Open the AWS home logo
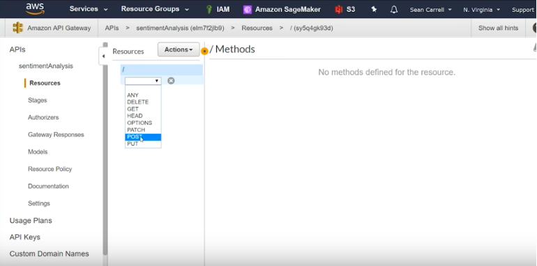 [35, 8]
